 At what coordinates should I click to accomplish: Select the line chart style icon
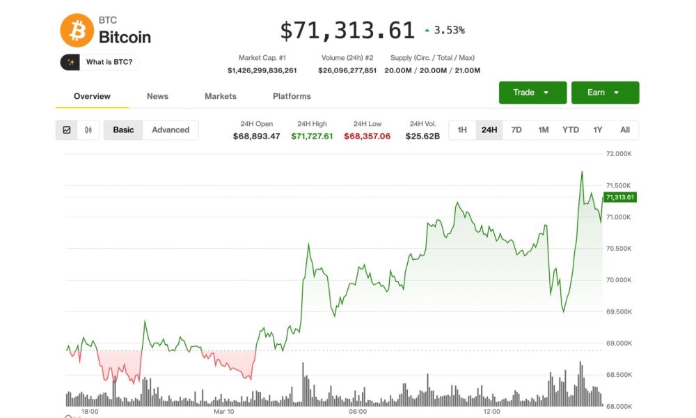pos(67,130)
